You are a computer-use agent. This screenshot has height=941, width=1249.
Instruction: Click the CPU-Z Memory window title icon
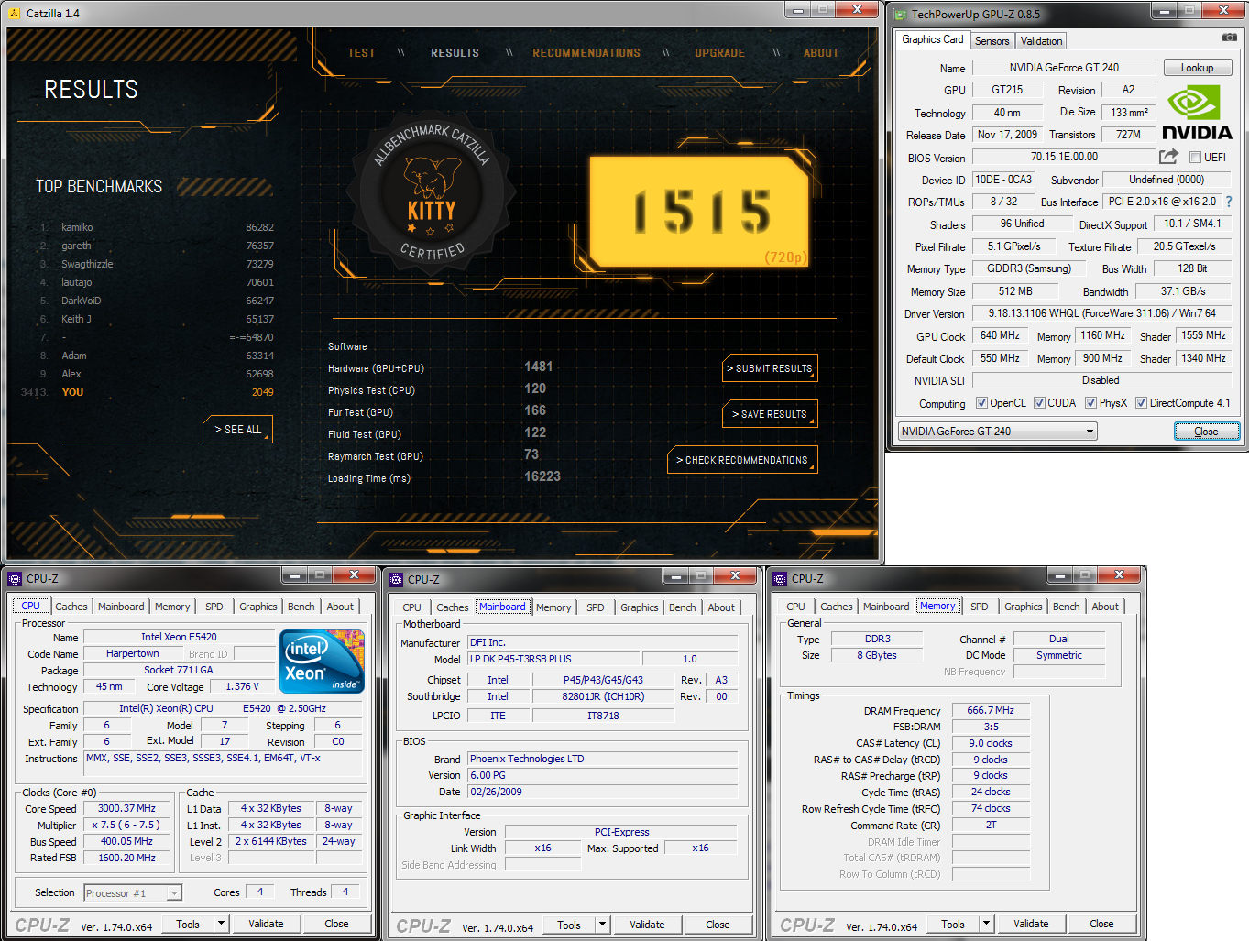tap(780, 579)
